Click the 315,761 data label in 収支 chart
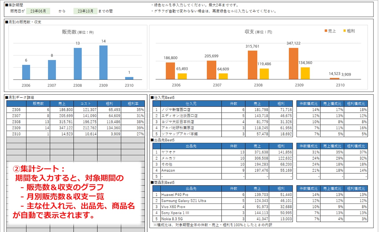Image resolution: width=380 pixels, height=232 pixels. (x=252, y=46)
